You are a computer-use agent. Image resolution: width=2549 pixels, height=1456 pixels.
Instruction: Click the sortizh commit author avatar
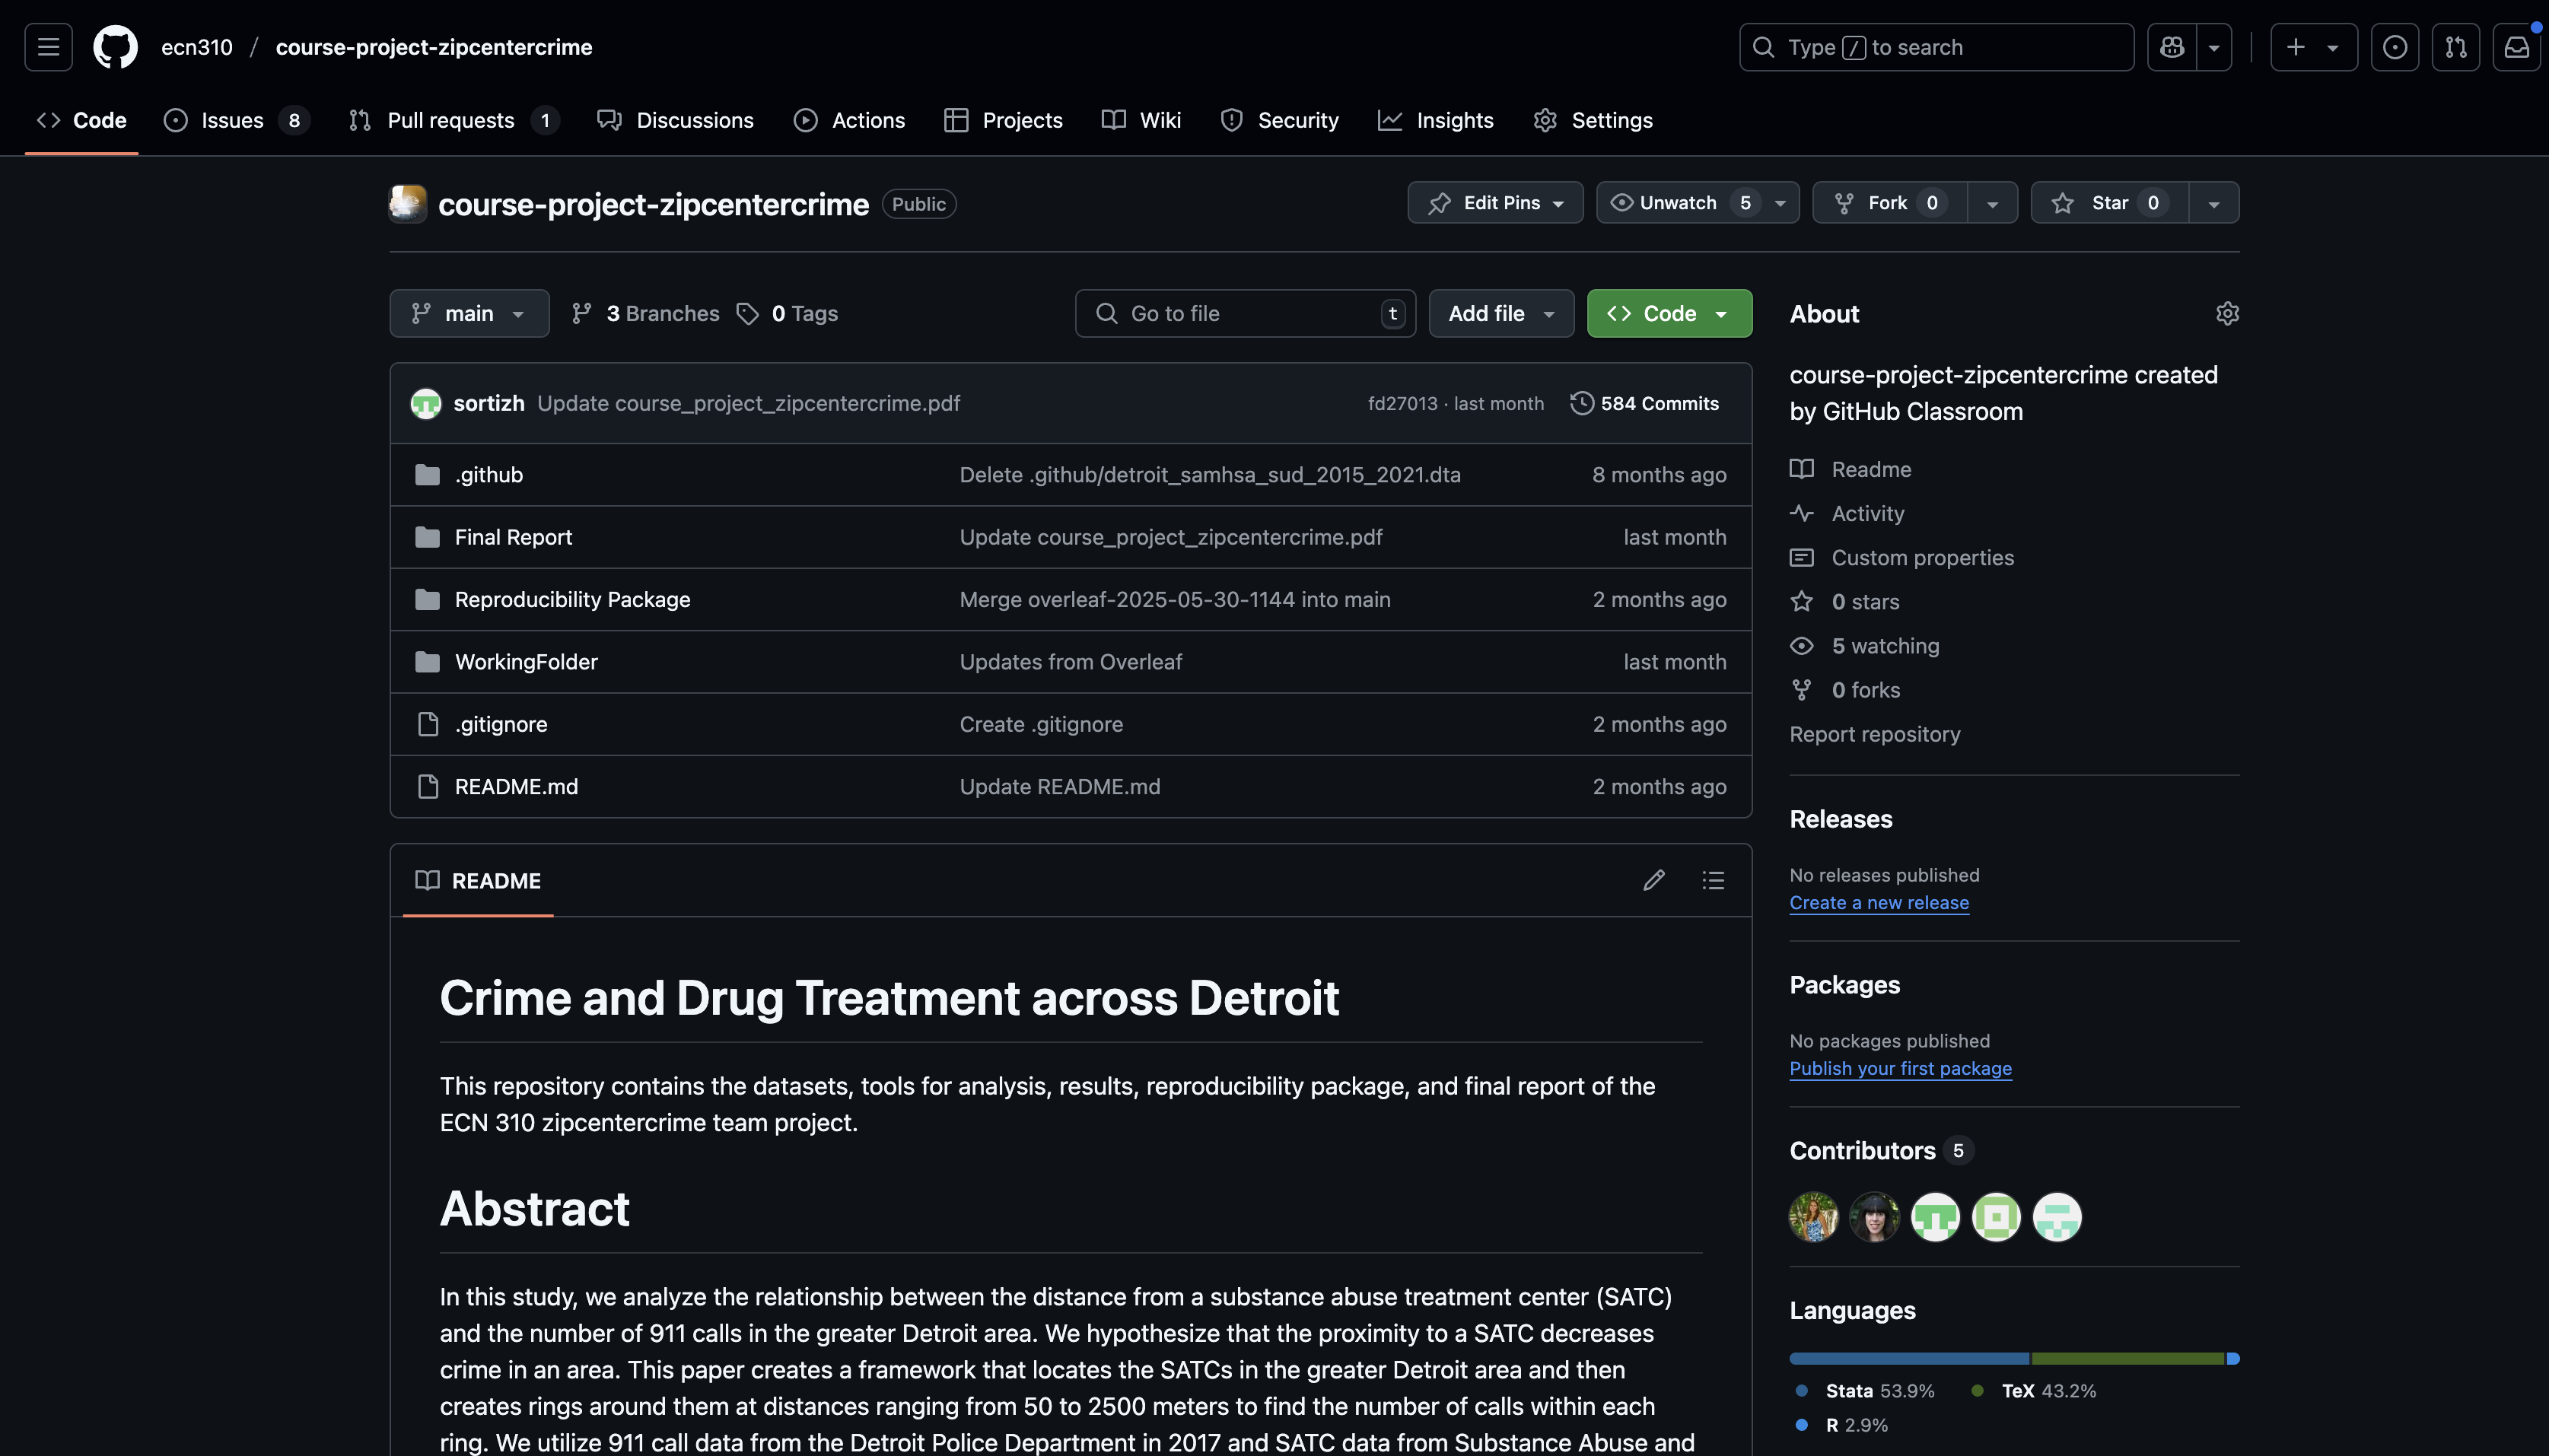tap(426, 403)
